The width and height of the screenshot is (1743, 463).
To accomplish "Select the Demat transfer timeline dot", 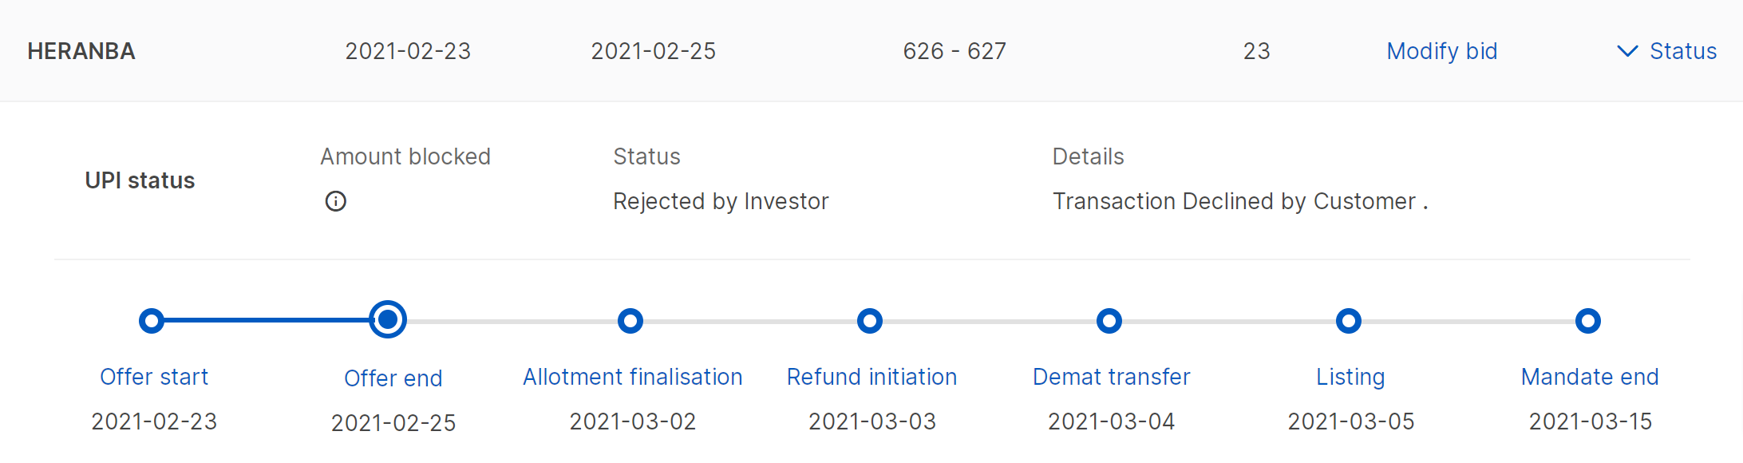I will pos(1109,321).
